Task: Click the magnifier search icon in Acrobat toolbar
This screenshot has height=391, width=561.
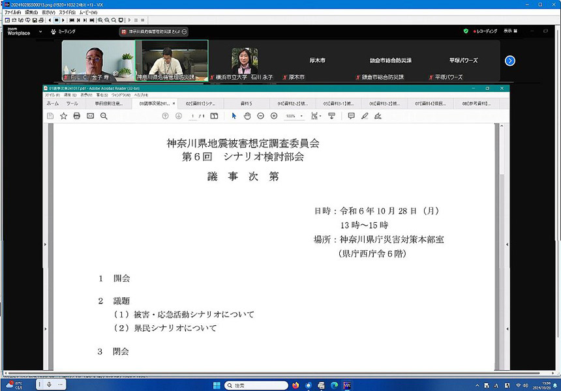Action: [104, 116]
